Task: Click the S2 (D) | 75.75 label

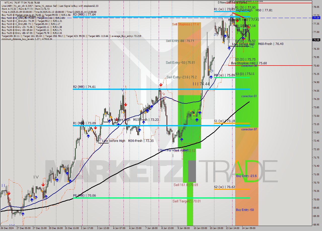Action: click(245, 60)
